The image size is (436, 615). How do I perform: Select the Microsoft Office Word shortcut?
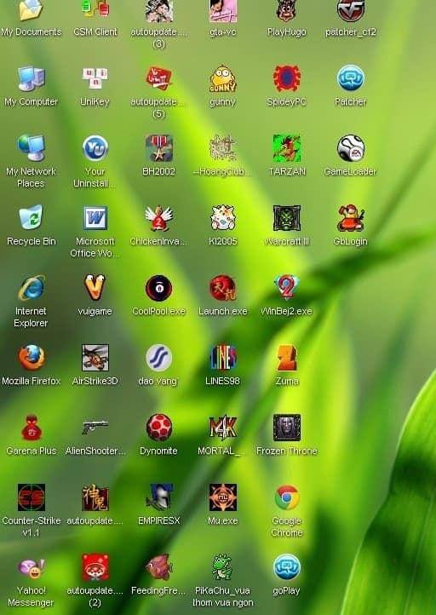(x=95, y=218)
